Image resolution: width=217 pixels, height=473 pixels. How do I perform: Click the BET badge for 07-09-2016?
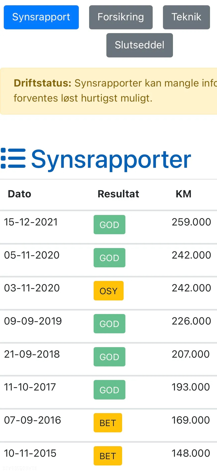click(108, 423)
